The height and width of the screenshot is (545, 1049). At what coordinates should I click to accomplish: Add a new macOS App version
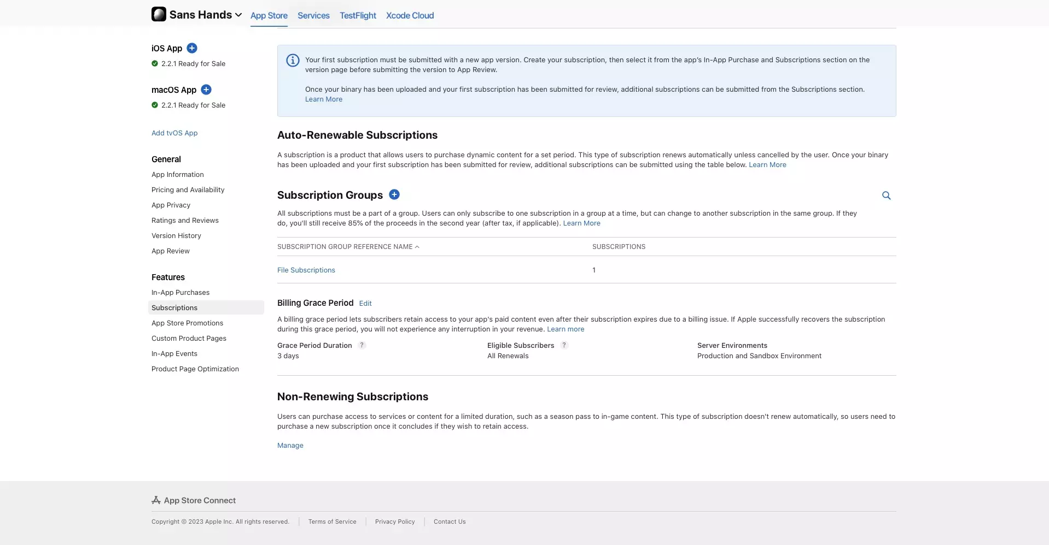point(206,90)
